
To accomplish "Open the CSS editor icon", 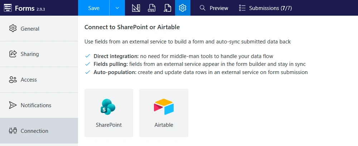I will pyautogui.click(x=151, y=8).
